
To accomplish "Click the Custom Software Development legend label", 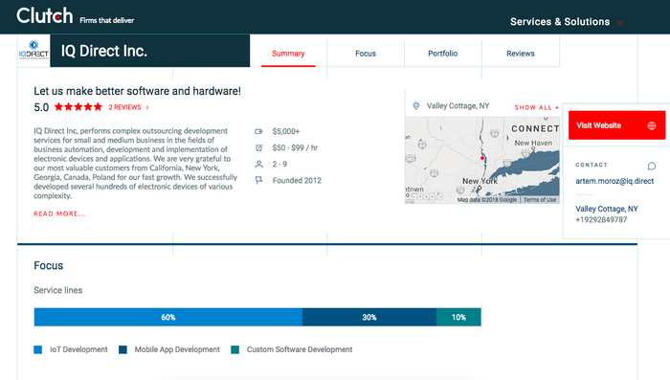I will tap(300, 349).
